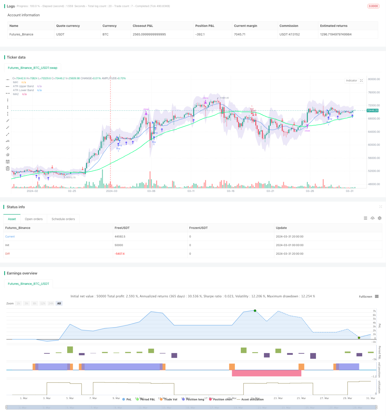
Task: Choose the price line tool with 123 label
Action: pyautogui.click(x=8, y=141)
